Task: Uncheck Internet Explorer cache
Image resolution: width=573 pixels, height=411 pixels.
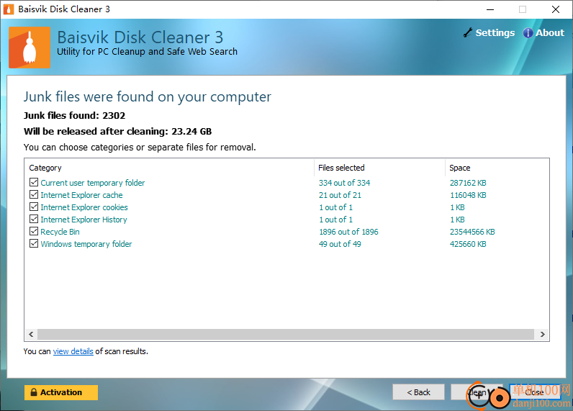Action: pos(34,194)
